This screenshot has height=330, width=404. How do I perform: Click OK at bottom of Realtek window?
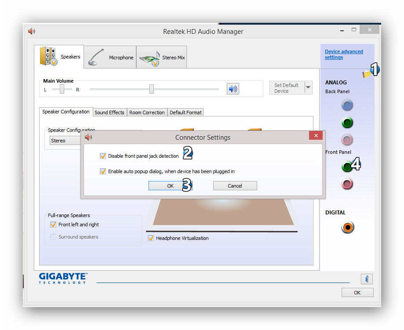point(357,293)
